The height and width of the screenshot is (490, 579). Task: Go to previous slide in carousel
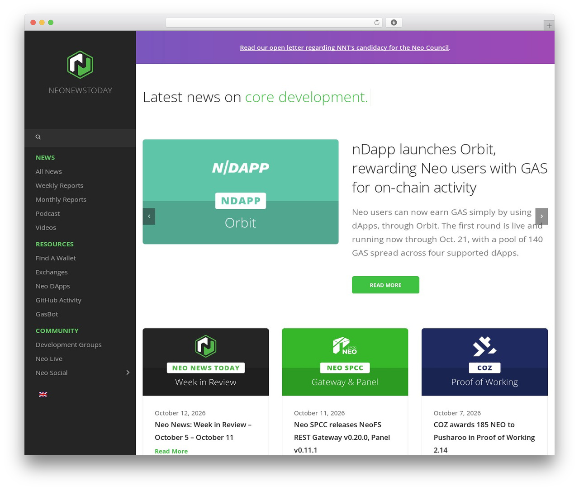pyautogui.click(x=149, y=216)
